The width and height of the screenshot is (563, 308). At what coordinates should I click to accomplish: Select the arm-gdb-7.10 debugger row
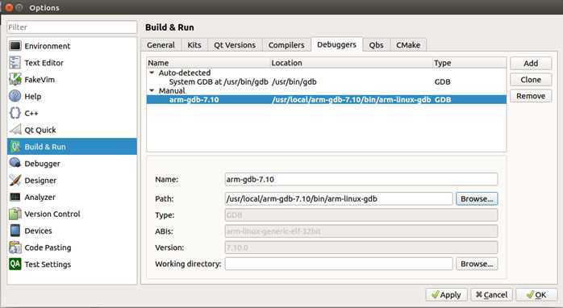pos(327,99)
